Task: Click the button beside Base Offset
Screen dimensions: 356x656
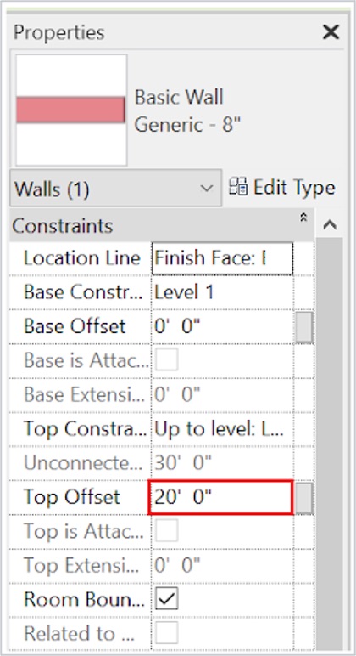Action: [303, 327]
